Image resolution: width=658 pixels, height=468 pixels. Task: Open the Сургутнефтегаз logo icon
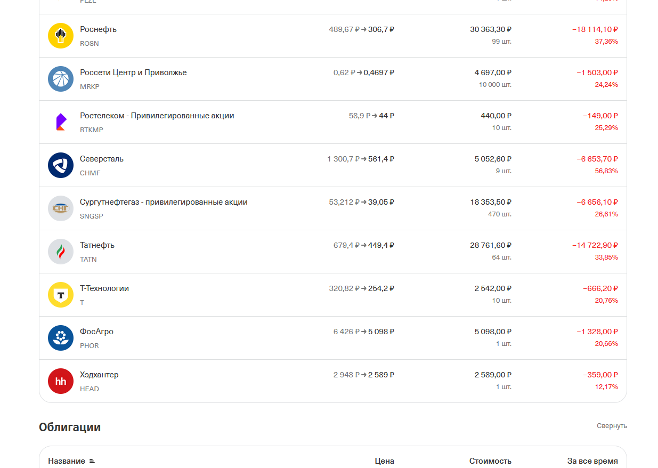[61, 208]
